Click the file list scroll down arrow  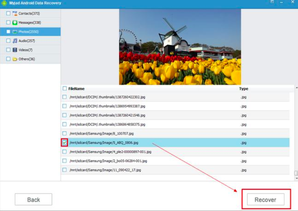pyautogui.click(x=296, y=179)
